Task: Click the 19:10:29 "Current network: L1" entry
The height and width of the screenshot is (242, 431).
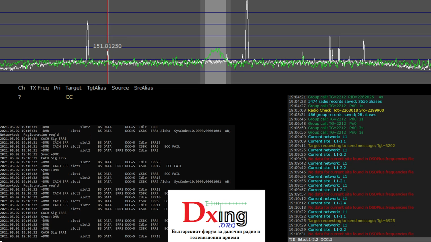Action: point(318,225)
